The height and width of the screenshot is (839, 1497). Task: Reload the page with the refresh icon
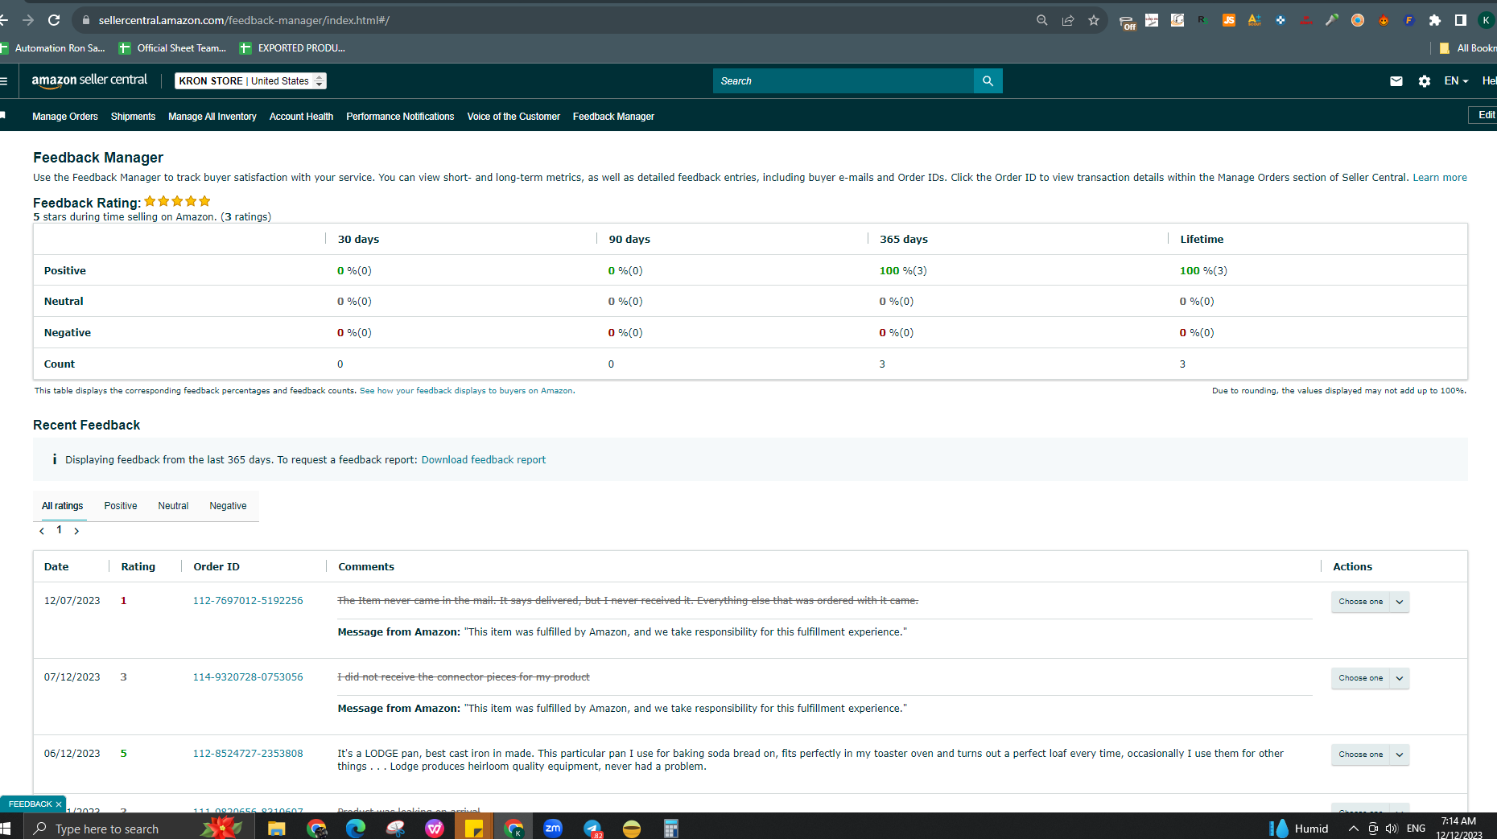click(x=54, y=20)
